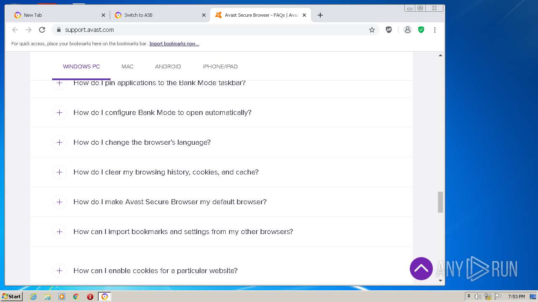This screenshot has width=538, height=302.
Task: Open the Windows Start menu
Action: [x=11, y=297]
